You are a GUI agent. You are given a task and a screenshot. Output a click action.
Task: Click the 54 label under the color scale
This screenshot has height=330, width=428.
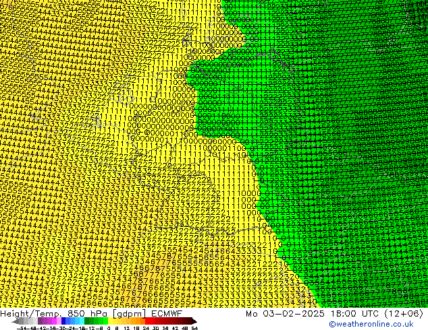[194, 329]
